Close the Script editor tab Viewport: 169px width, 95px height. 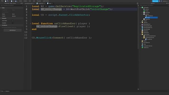52,3
